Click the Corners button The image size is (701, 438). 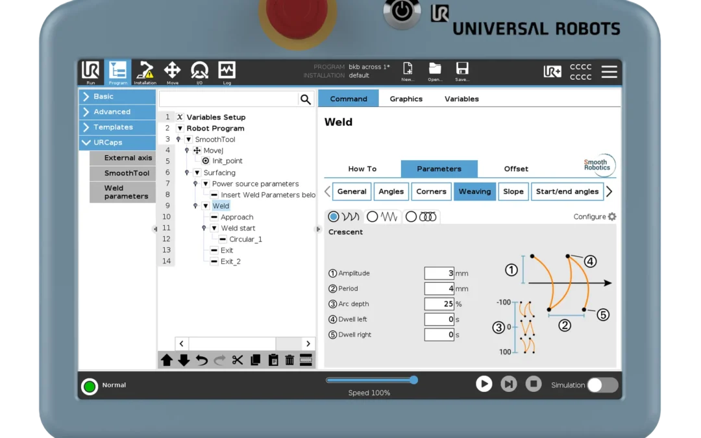pyautogui.click(x=431, y=191)
